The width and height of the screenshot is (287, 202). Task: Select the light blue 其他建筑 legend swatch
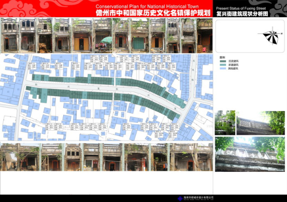[x=223, y=69]
